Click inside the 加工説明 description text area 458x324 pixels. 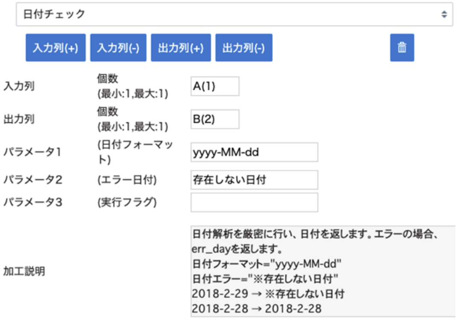click(x=322, y=271)
